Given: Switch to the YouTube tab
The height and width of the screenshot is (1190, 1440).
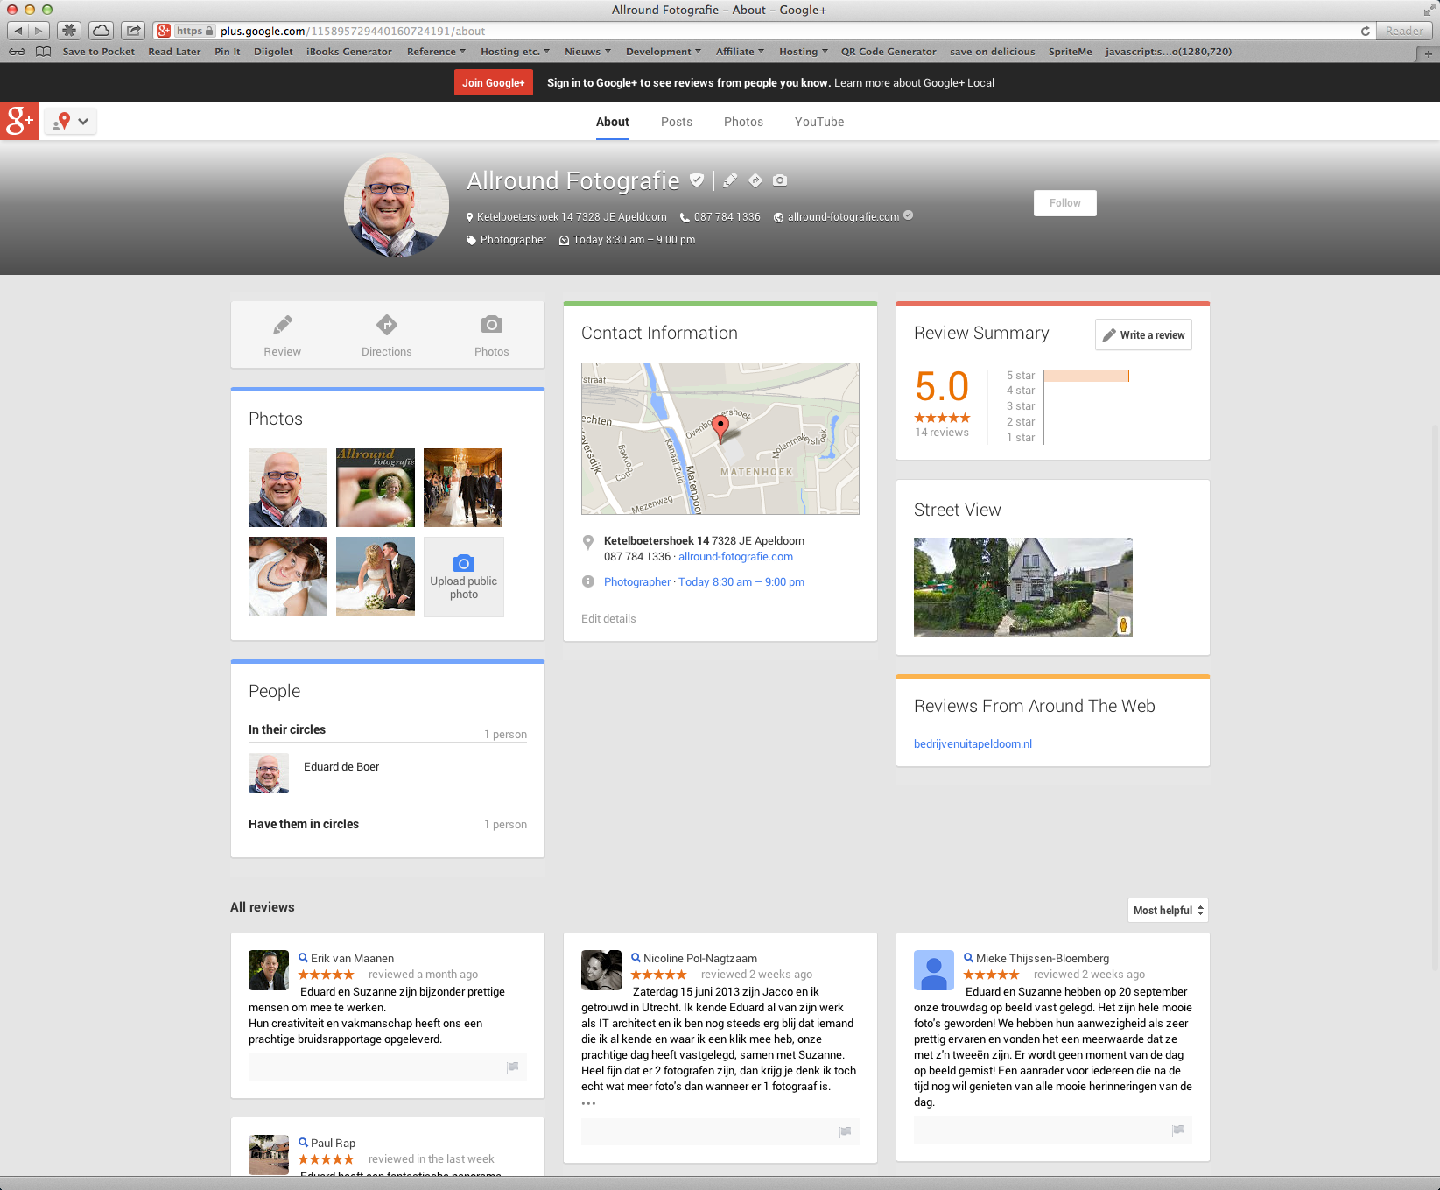Looking at the screenshot, I should pyautogui.click(x=818, y=122).
